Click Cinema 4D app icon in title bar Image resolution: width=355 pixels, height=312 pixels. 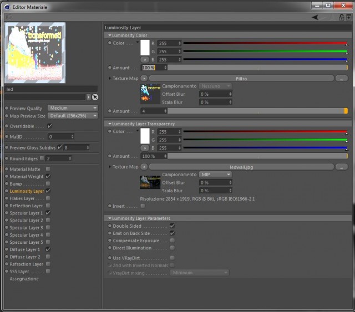pyautogui.click(x=7, y=7)
